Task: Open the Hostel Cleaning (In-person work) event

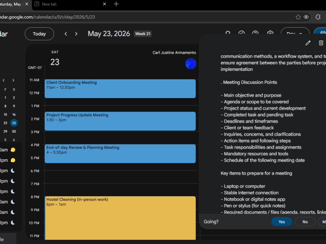Action: 120,218
